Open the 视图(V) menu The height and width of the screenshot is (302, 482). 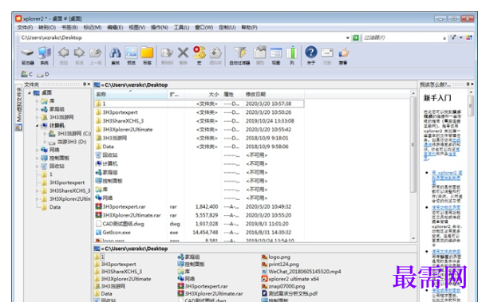pyautogui.click(x=136, y=27)
